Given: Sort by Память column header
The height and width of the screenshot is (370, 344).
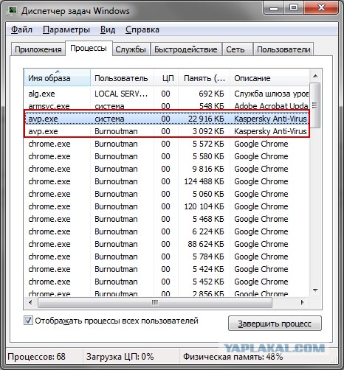Looking at the screenshot, I should coord(204,78).
